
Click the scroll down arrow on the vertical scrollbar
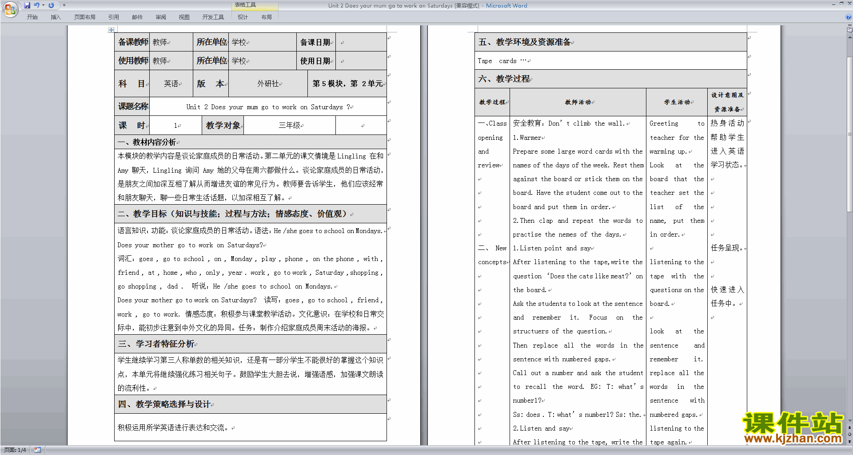[849, 420]
